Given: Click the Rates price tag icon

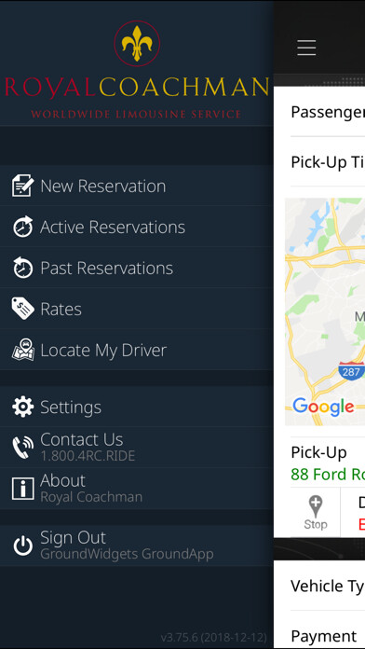Looking at the screenshot, I should (22, 309).
